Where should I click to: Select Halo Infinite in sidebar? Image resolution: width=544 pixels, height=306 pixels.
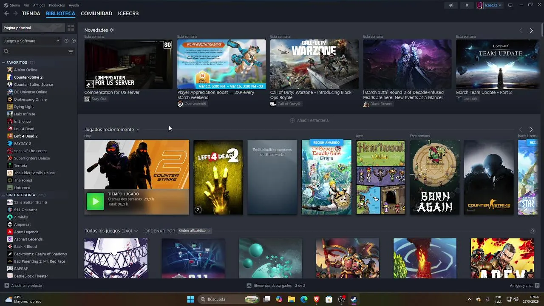(x=25, y=114)
